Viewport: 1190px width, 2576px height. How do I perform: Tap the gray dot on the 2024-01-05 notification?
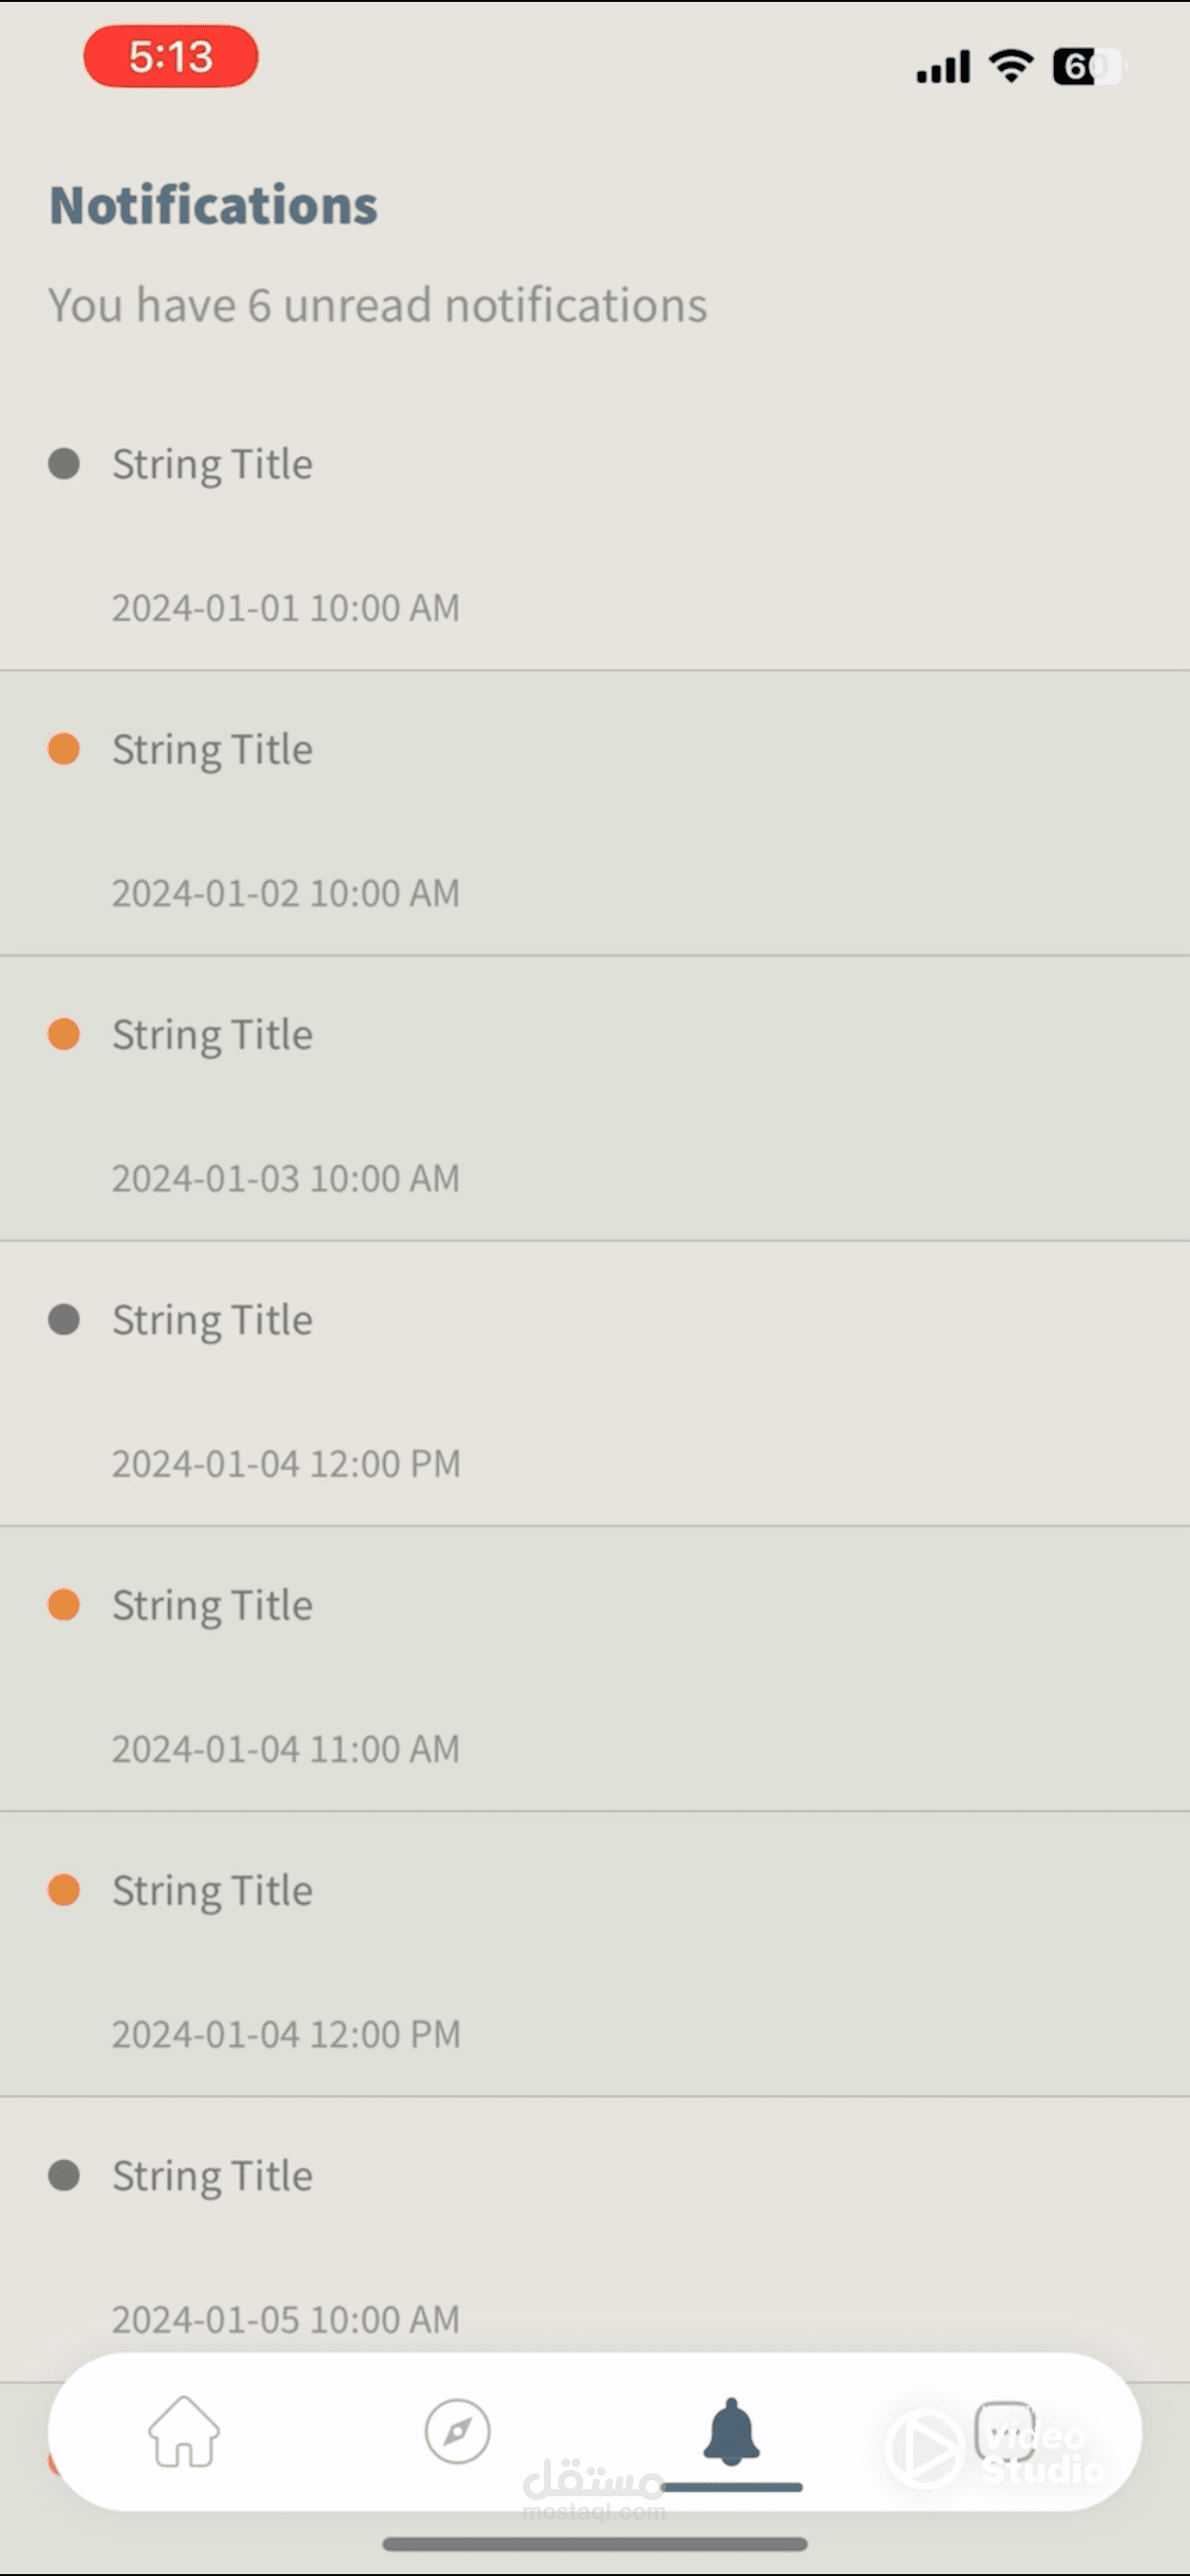point(64,2175)
